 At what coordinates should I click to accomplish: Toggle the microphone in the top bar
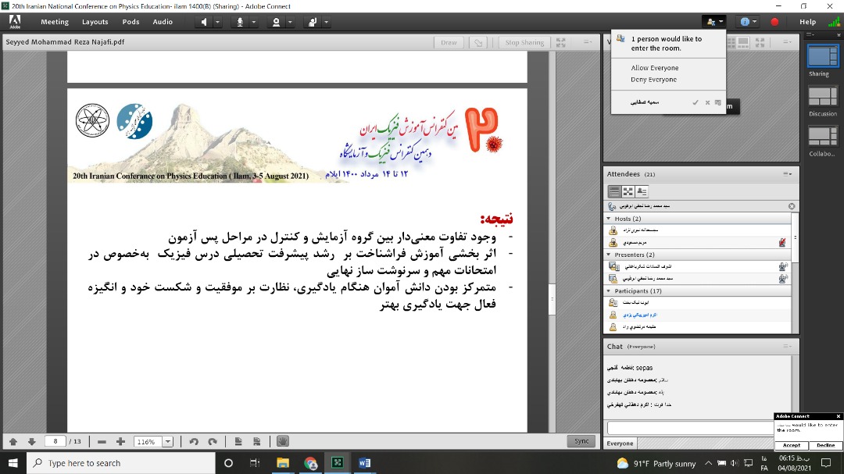tap(240, 22)
